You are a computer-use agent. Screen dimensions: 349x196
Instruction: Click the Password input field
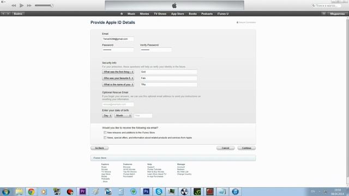point(118,50)
